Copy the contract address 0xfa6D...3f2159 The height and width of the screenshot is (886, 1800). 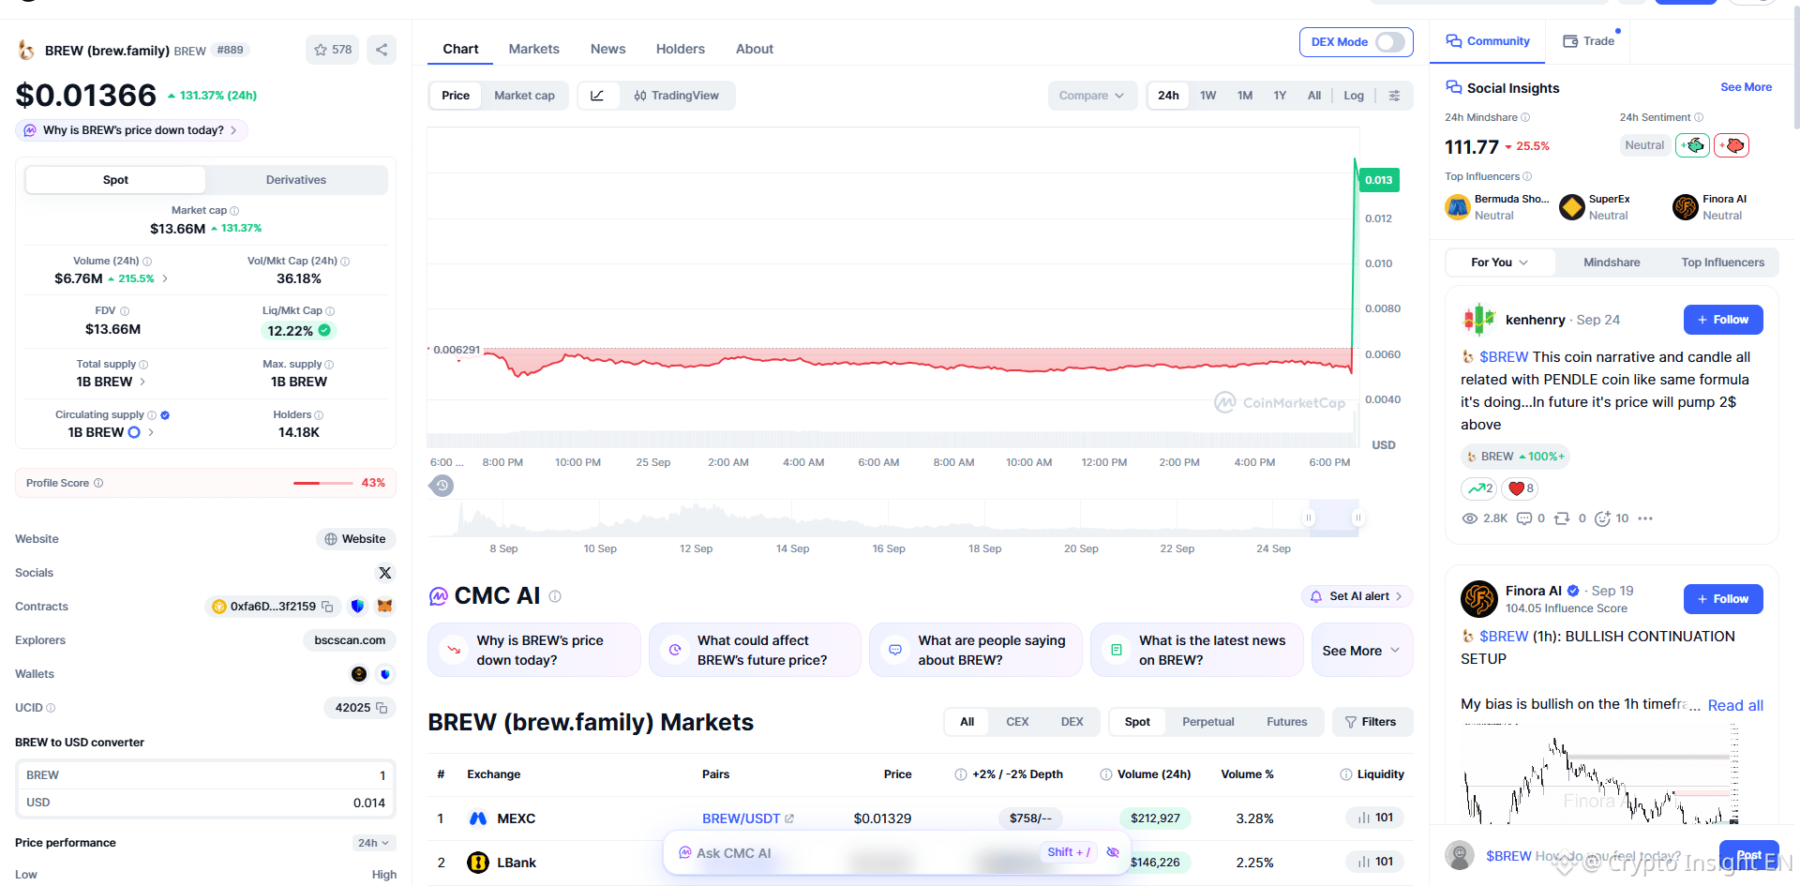tap(327, 607)
